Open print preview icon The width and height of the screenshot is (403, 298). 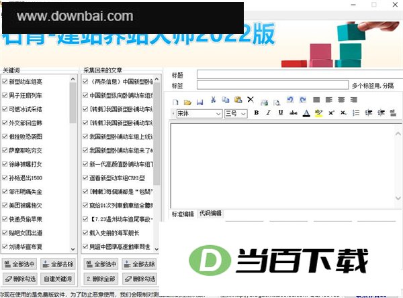click(x=277, y=102)
